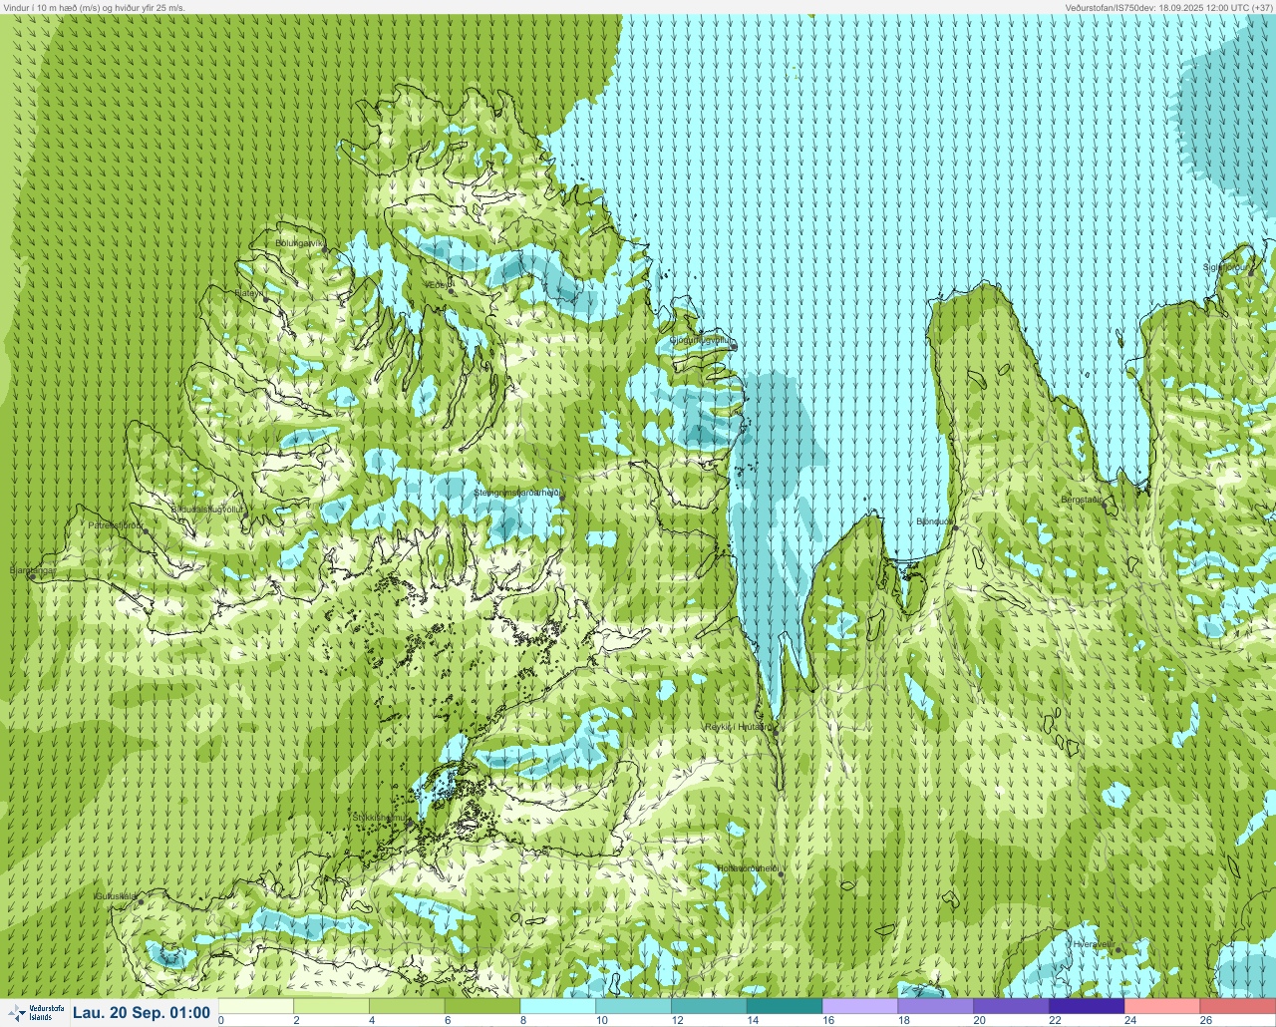Select the above 26 m/s red swatch

pyautogui.click(x=1238, y=1006)
